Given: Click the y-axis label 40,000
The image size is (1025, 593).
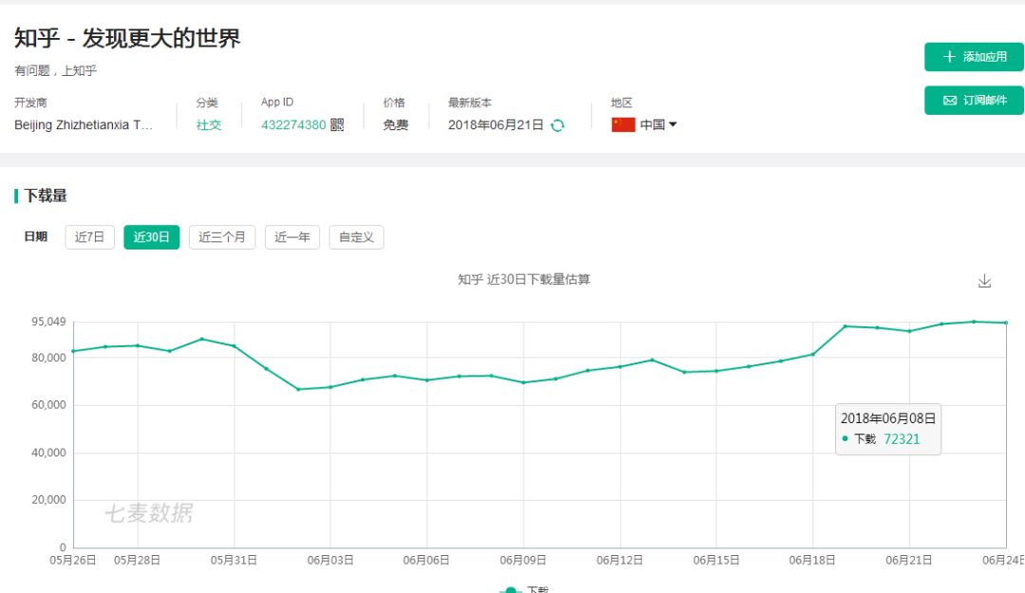Looking at the screenshot, I should pyautogui.click(x=48, y=453).
